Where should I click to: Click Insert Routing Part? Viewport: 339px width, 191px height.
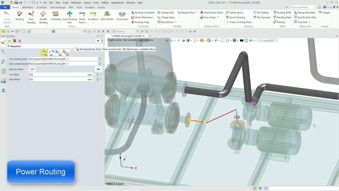click(69, 18)
